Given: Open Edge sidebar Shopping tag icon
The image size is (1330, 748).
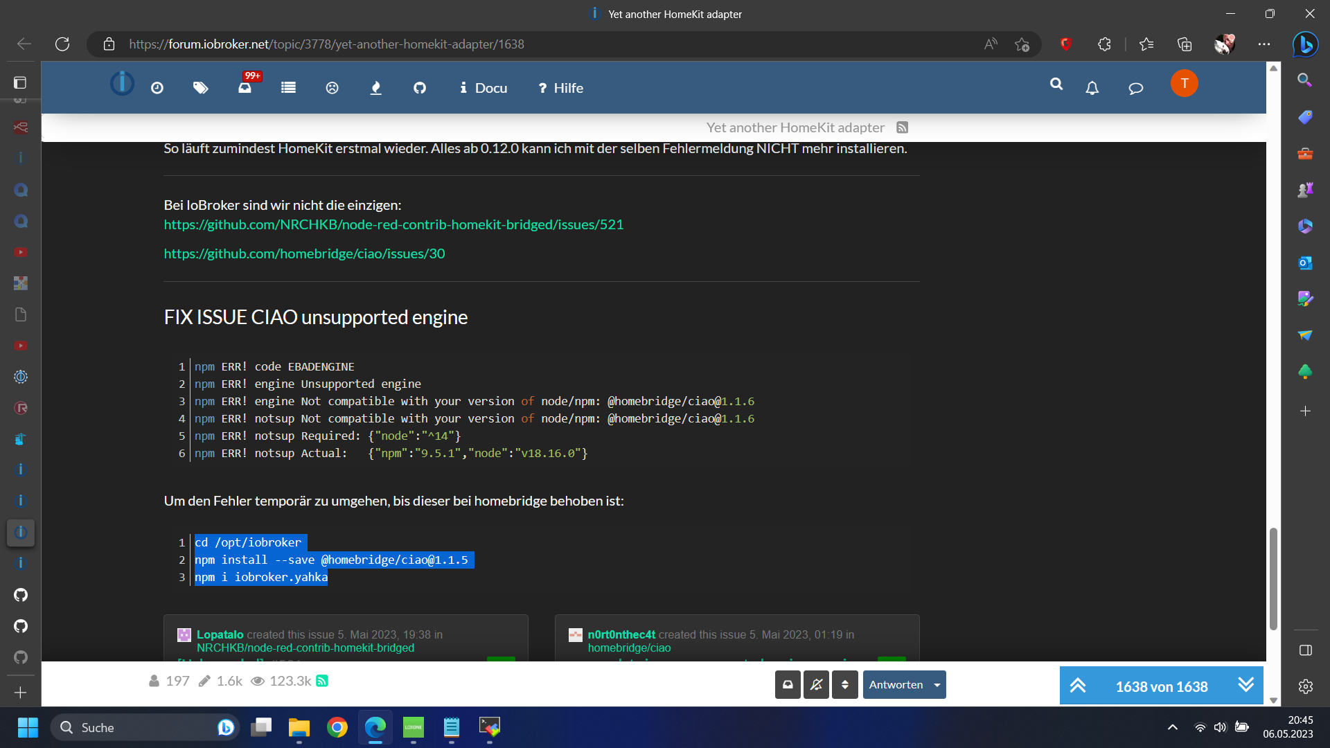Looking at the screenshot, I should click(x=1305, y=117).
